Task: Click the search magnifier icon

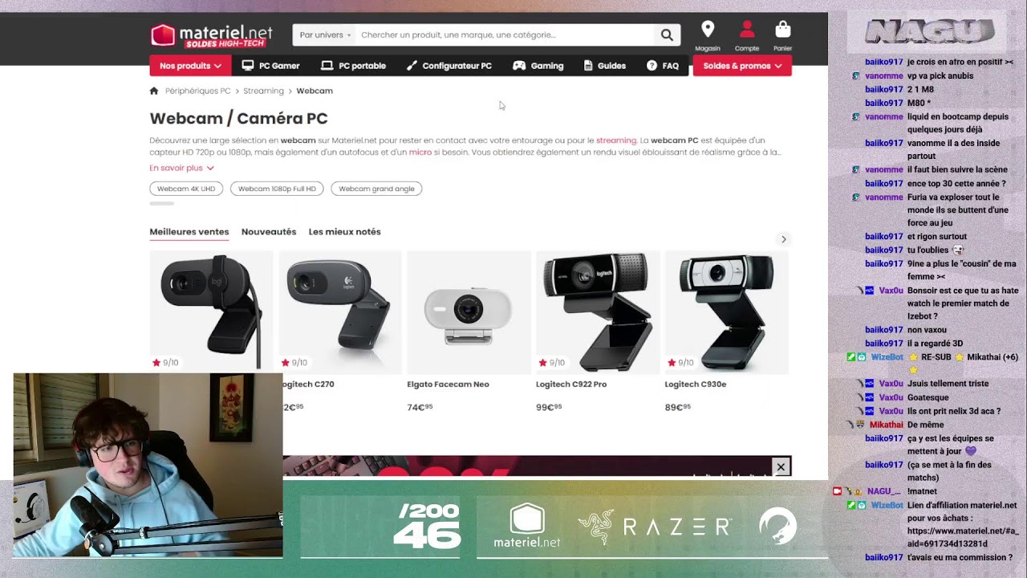Action: pos(667,35)
